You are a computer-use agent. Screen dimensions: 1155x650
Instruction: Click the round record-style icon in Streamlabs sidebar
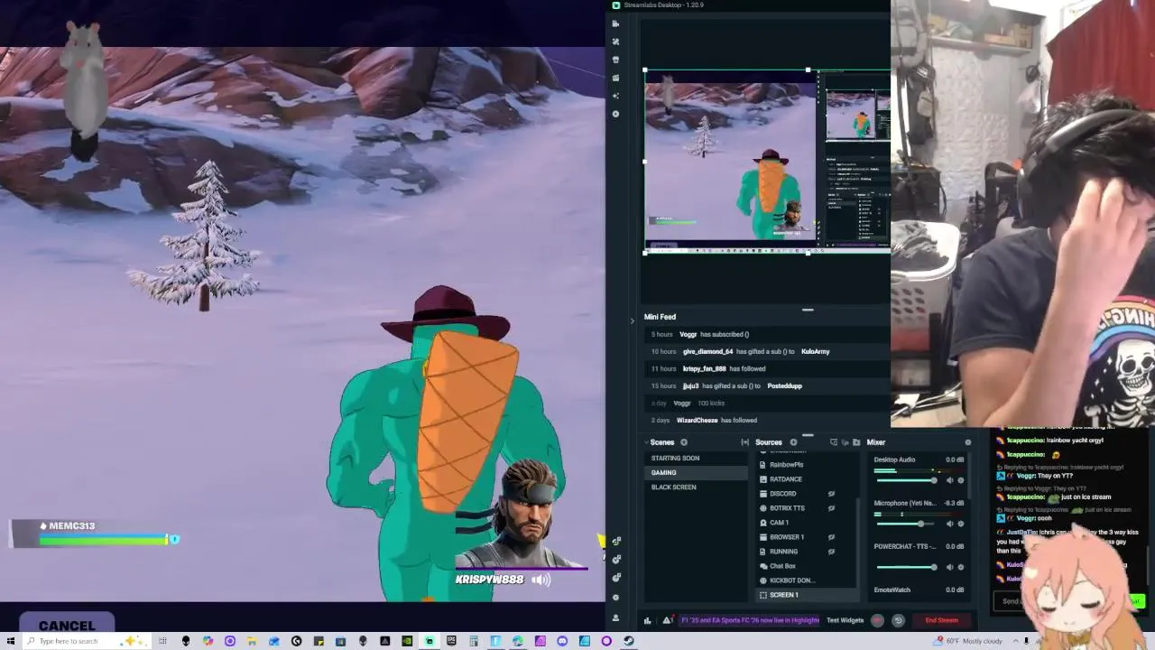click(x=615, y=114)
